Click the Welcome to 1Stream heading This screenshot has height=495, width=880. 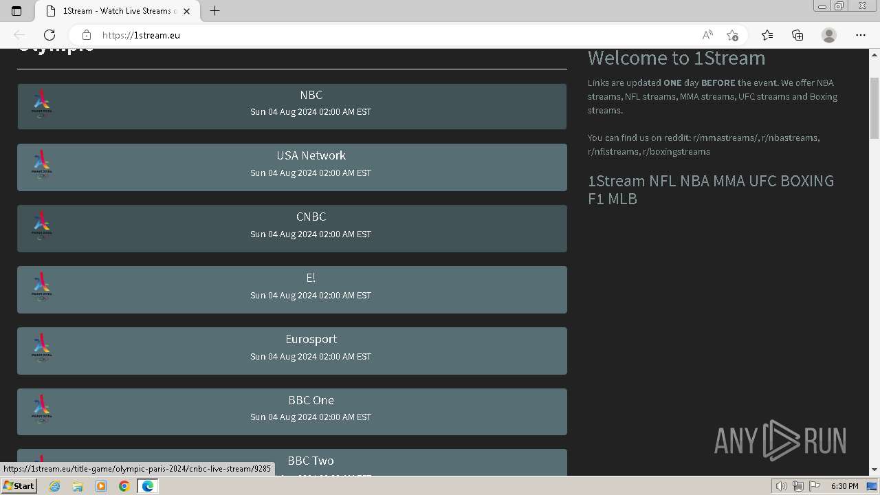[x=676, y=58]
